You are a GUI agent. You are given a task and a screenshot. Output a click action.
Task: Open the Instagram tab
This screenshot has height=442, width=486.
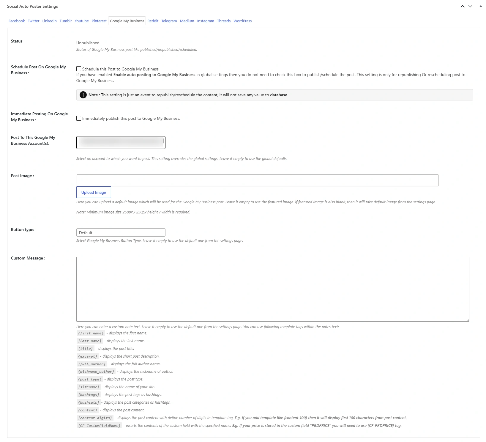coord(206,21)
